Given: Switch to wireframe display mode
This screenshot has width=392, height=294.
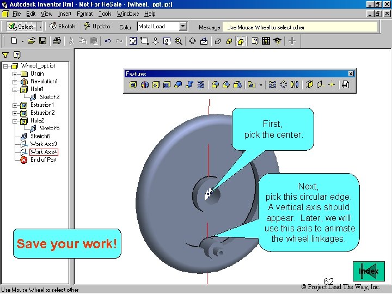Looking at the screenshot, I should pyautogui.click(x=218, y=41).
